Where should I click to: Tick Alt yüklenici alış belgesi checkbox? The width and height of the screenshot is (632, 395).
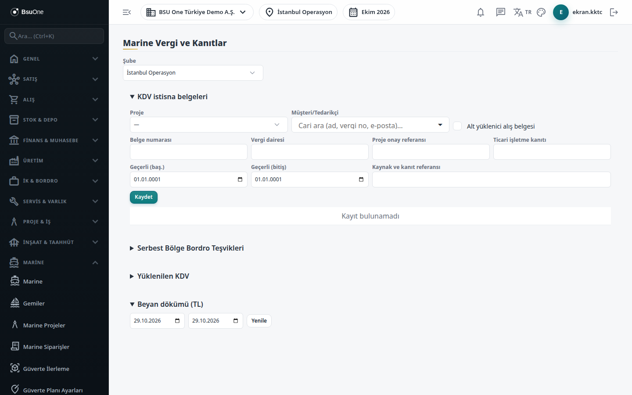coord(457,126)
